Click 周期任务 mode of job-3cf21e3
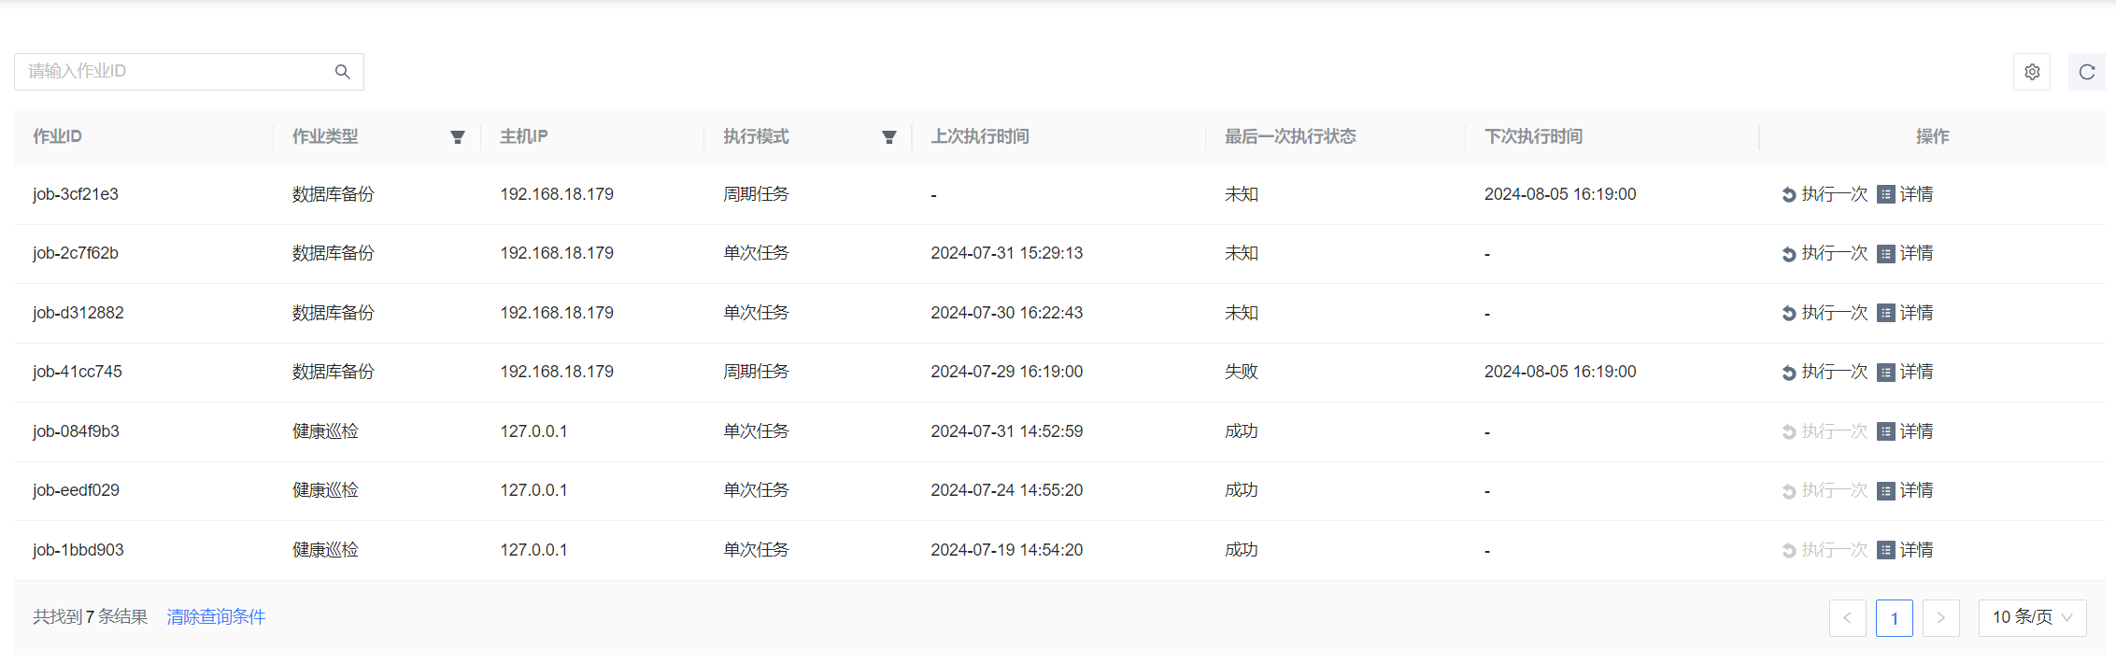2116x663 pixels. [756, 194]
